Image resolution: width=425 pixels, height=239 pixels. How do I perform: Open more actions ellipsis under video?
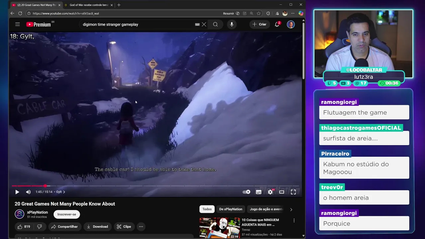[141, 227]
